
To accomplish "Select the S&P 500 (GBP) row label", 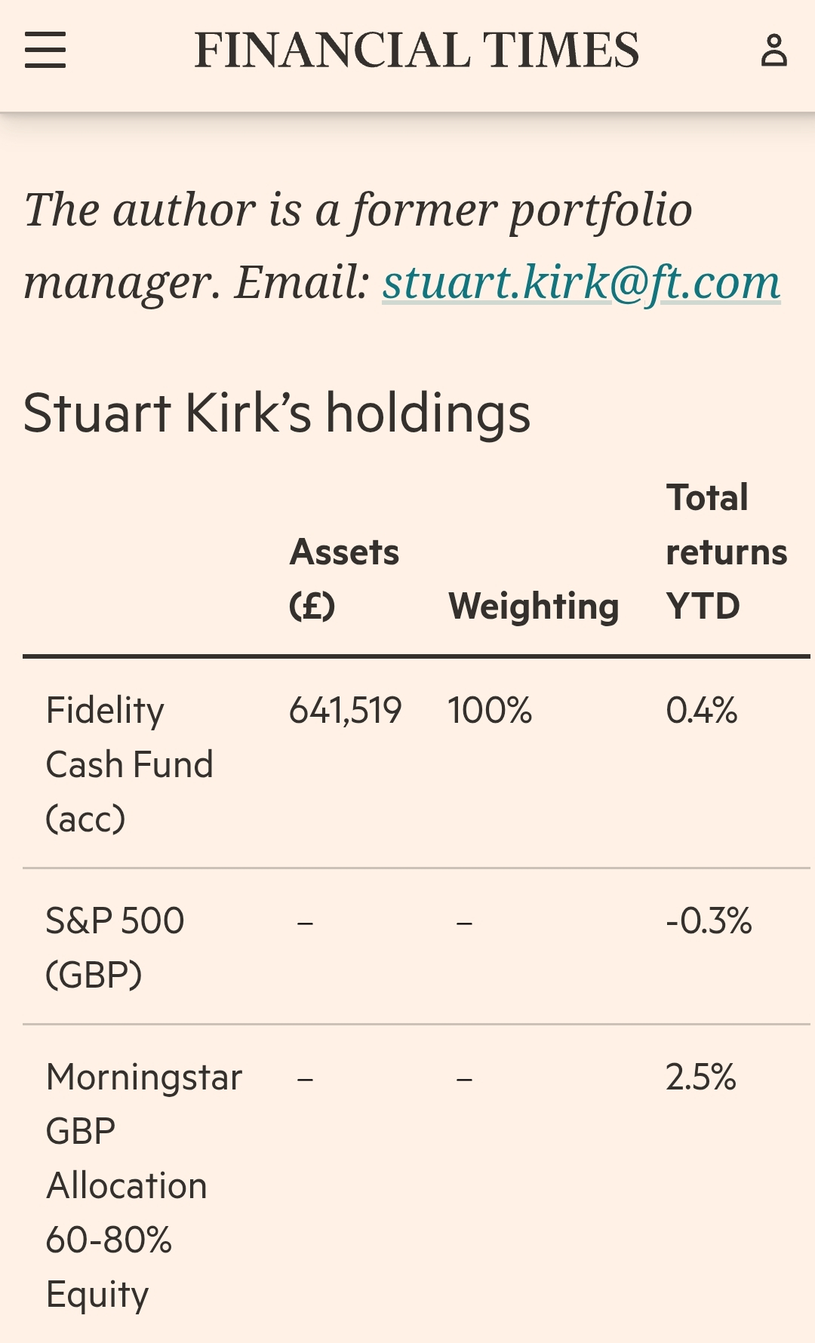I will [115, 948].
